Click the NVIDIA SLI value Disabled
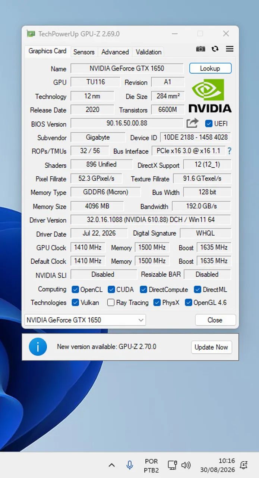 104,274
